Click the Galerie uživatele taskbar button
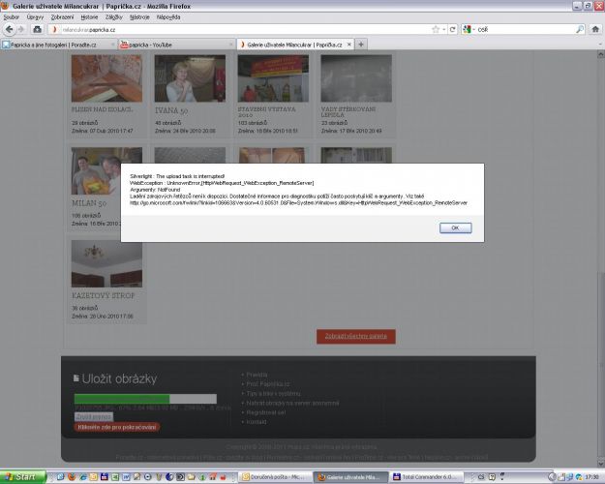605x484 pixels. [x=351, y=477]
